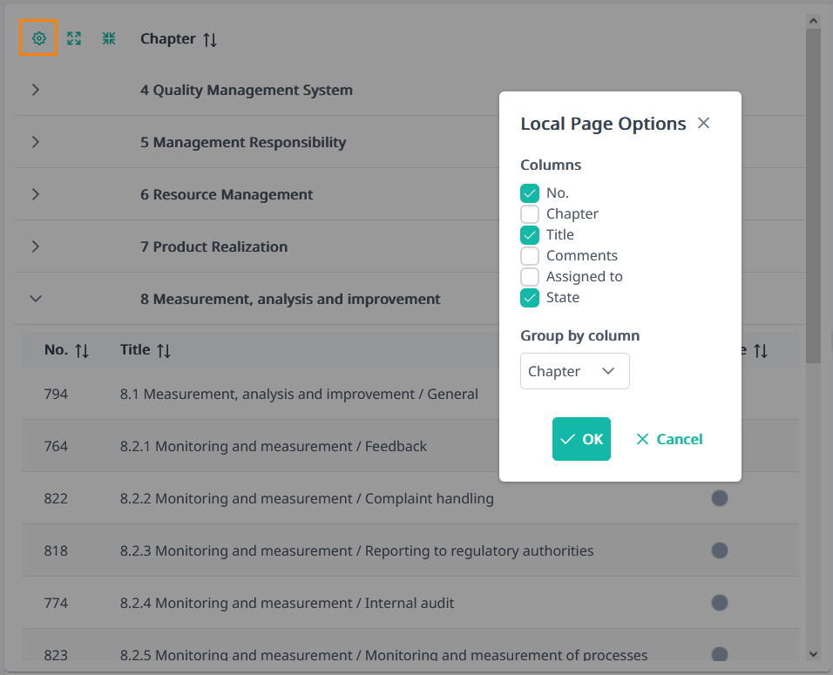833x675 pixels.
Task: Confirm options with the OK button
Action: tap(581, 439)
